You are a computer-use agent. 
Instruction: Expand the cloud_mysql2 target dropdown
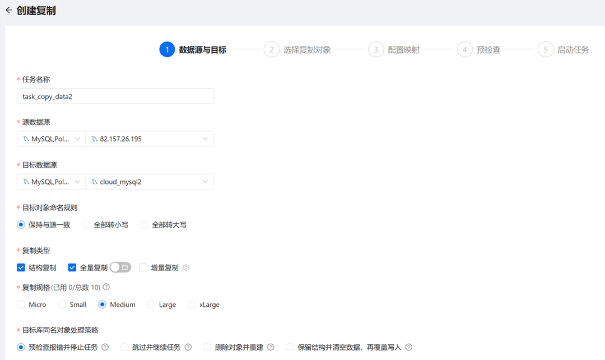coord(149,182)
